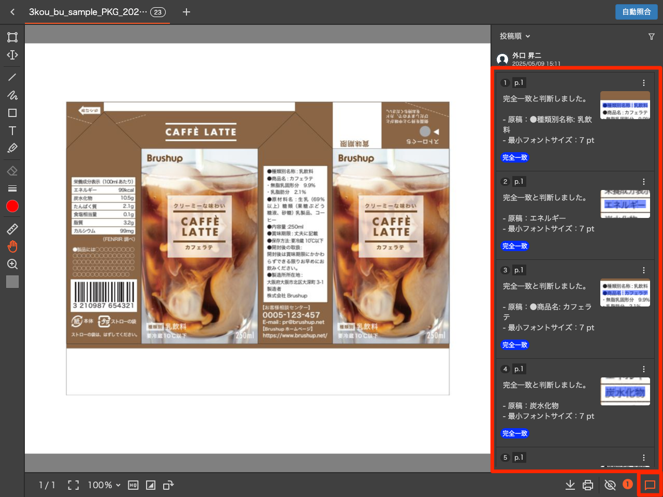Open the options menu for comment 1
This screenshot has width=663, height=497.
point(644,83)
